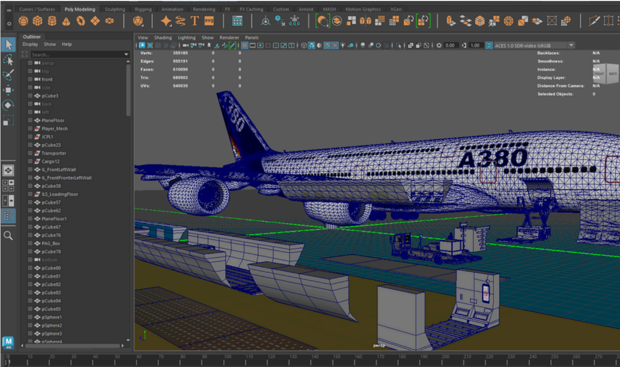This screenshot has width=620, height=367.
Task: Create polygon Type with the T icon
Action: coord(194,21)
